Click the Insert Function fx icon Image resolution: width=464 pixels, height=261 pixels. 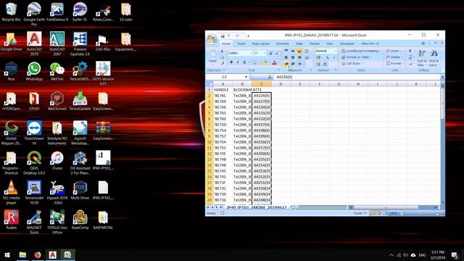coord(270,77)
